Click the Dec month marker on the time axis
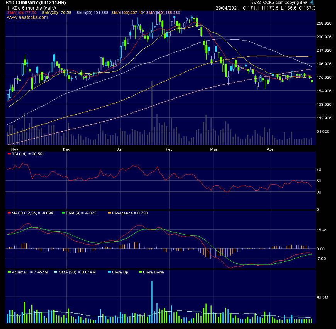This screenshot has width=336, height=329. tap(66, 149)
